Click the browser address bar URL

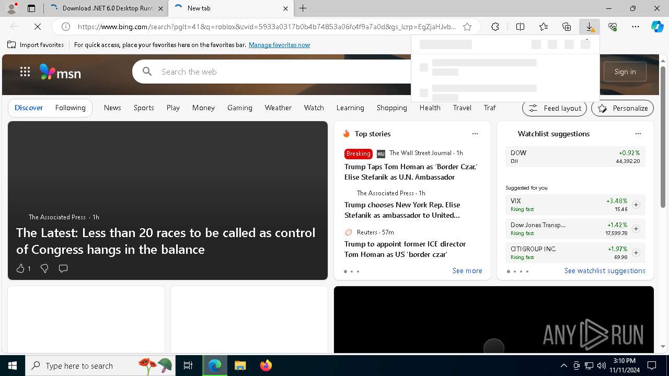click(267, 27)
